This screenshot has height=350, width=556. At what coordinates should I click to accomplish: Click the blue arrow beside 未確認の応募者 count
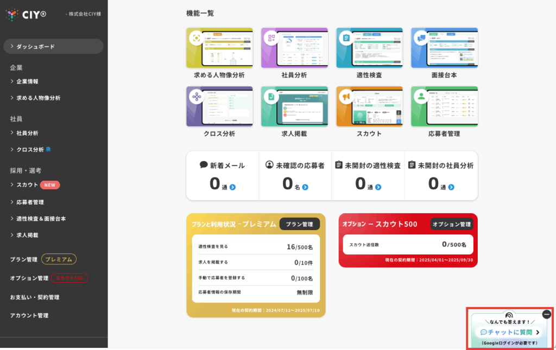(305, 187)
